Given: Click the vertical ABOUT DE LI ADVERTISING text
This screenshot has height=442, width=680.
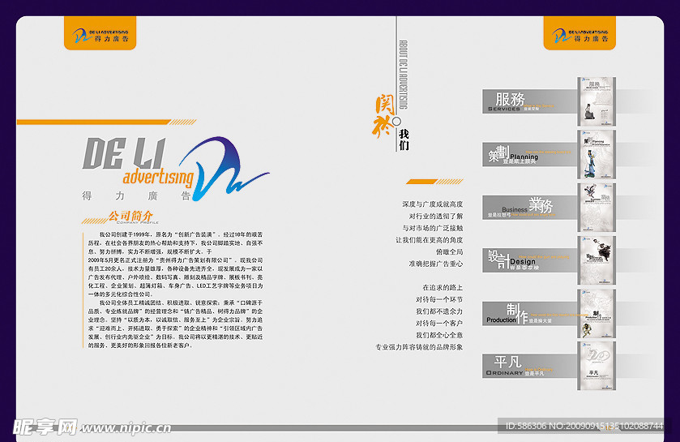Looking at the screenshot, I should click(x=404, y=75).
